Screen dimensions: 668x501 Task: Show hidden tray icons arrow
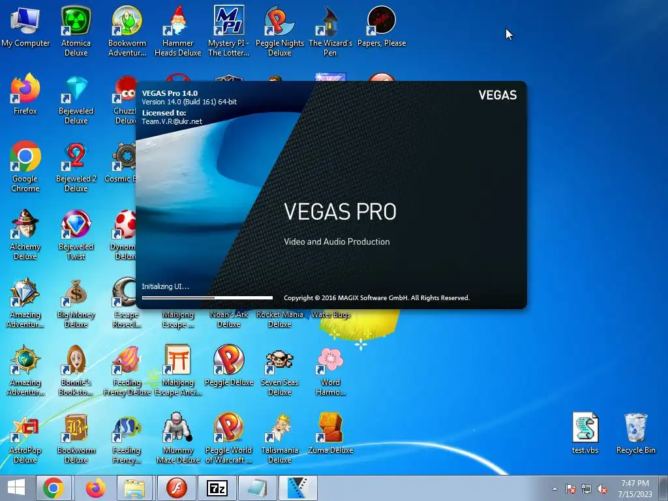click(x=554, y=489)
